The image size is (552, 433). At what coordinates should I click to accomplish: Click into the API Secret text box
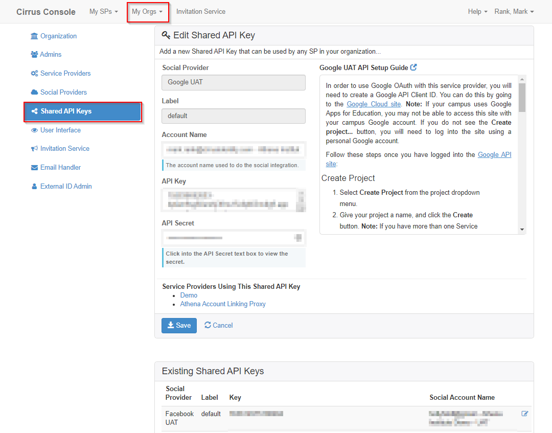tap(234, 238)
